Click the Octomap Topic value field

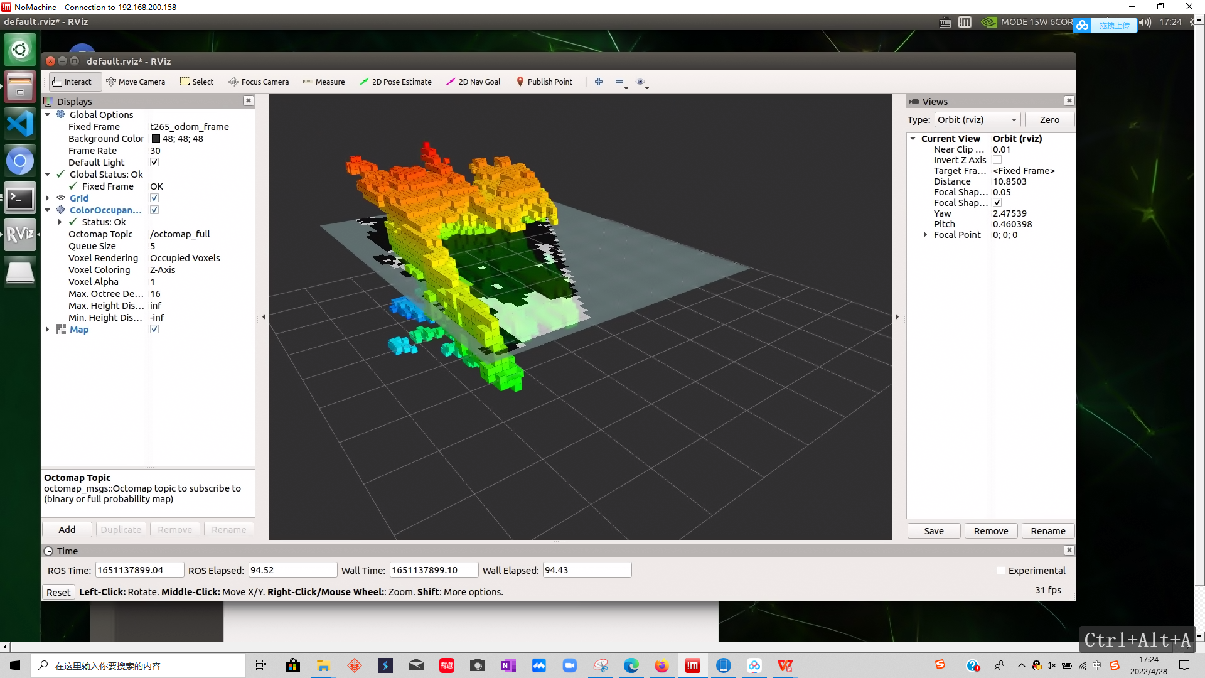pyautogui.click(x=200, y=234)
